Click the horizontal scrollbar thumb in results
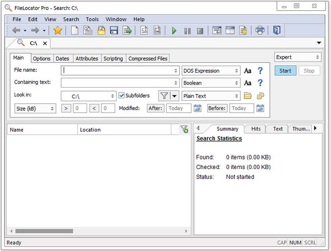 [x=44, y=231]
